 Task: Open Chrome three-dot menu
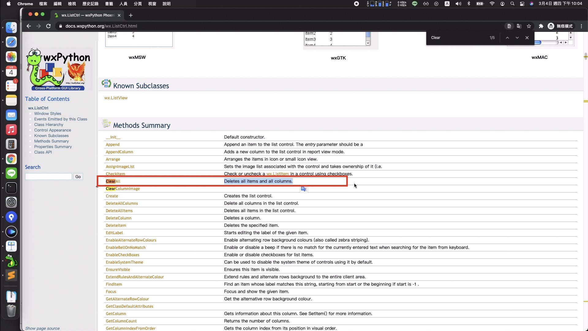pyautogui.click(x=582, y=26)
